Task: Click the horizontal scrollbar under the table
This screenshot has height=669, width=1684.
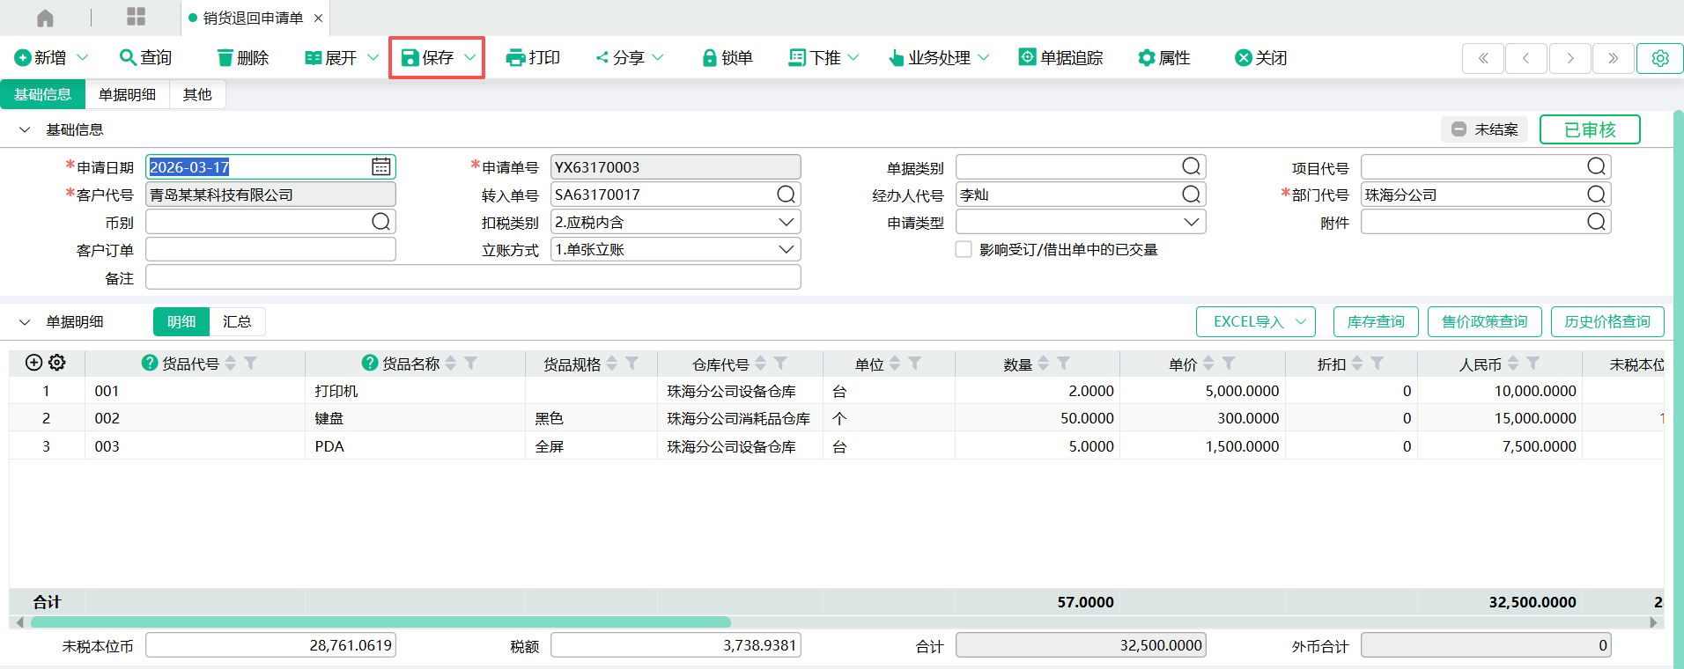Action: point(380,622)
